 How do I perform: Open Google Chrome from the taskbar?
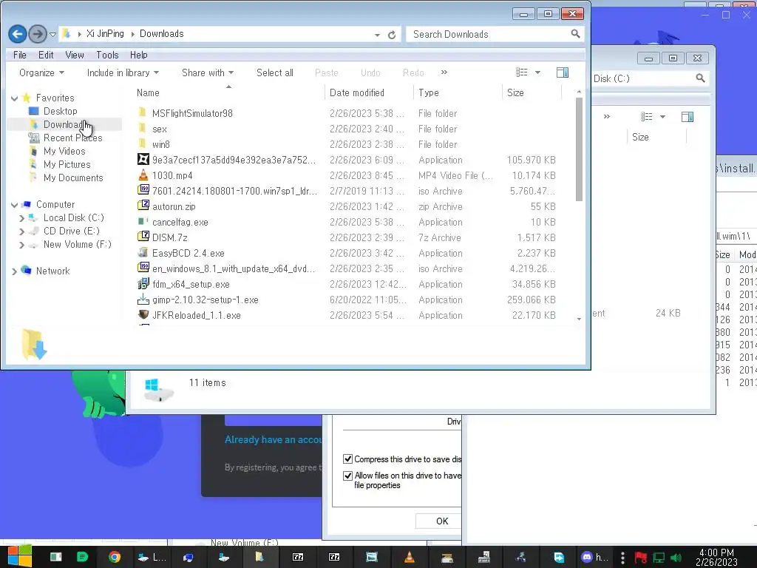pyautogui.click(x=115, y=558)
